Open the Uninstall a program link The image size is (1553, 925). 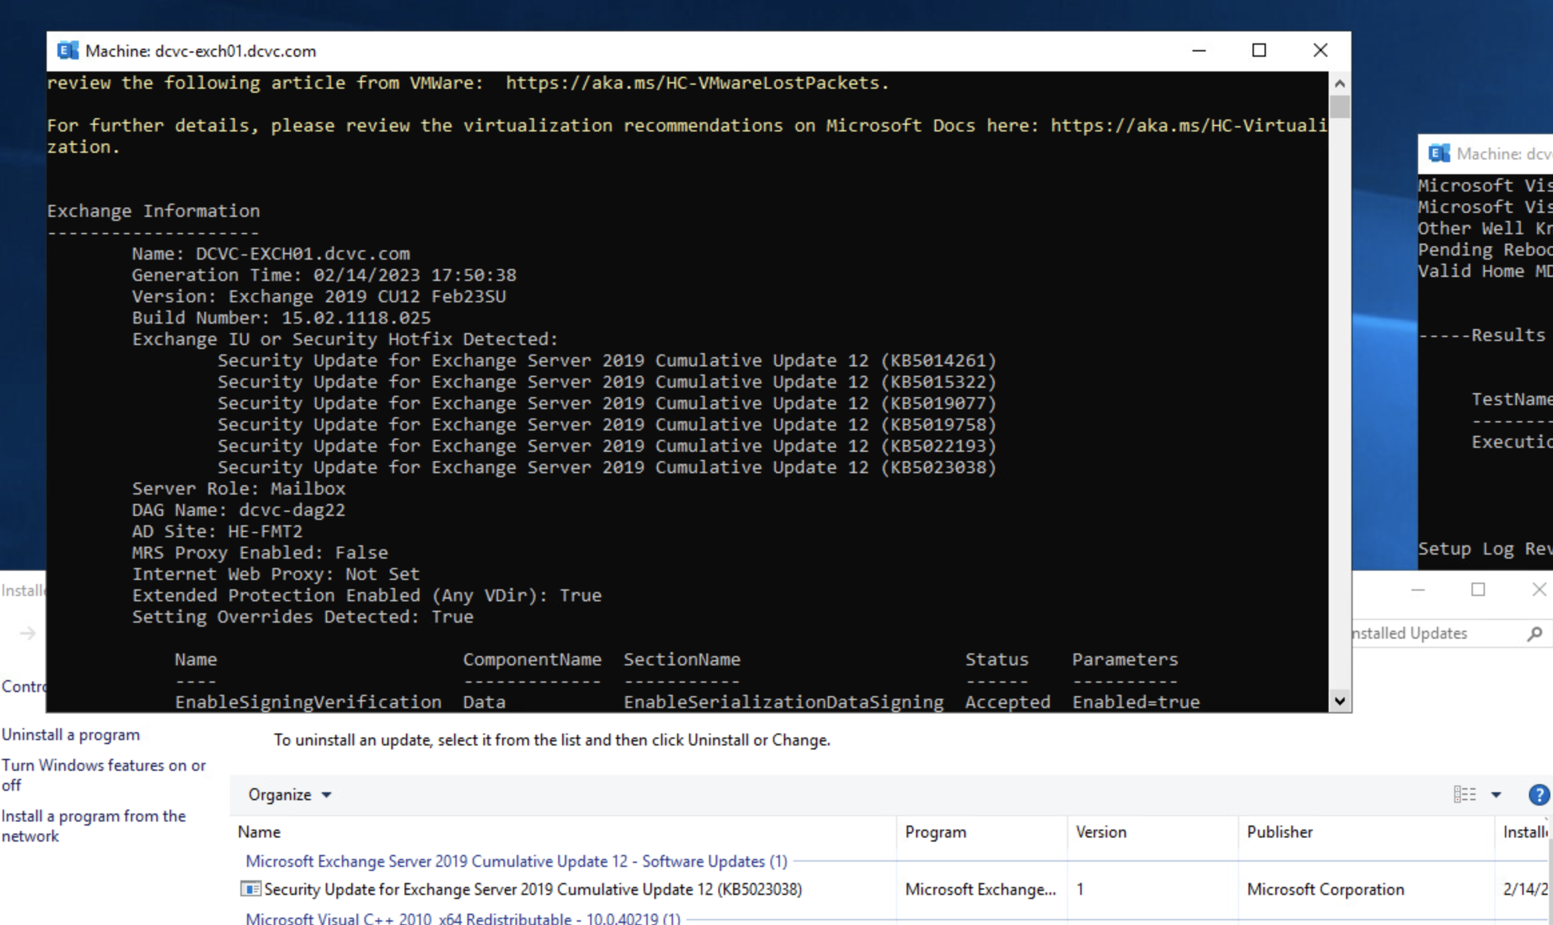[x=71, y=735]
